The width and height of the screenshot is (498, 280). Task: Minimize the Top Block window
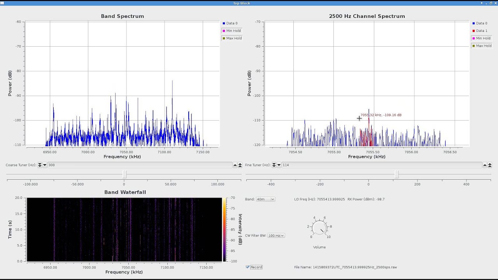click(x=486, y=3)
